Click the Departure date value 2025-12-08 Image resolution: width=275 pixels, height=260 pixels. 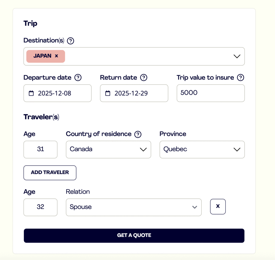tap(55, 93)
